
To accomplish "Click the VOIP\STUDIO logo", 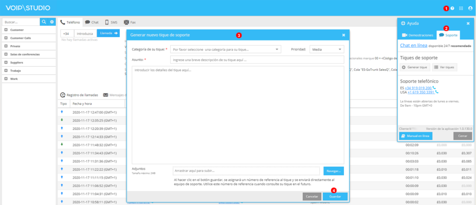I will (27, 8).
